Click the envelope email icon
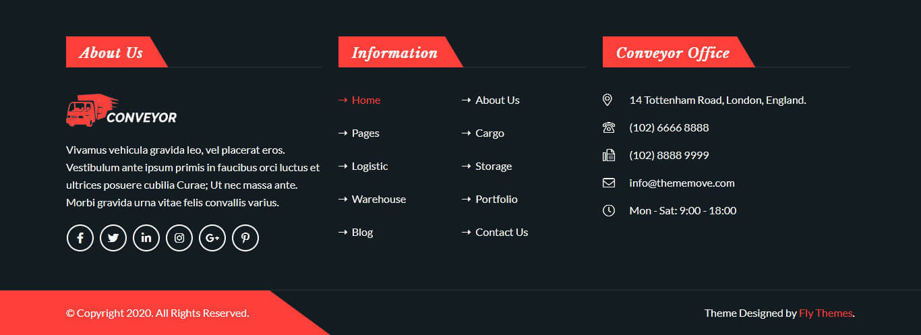 [609, 183]
